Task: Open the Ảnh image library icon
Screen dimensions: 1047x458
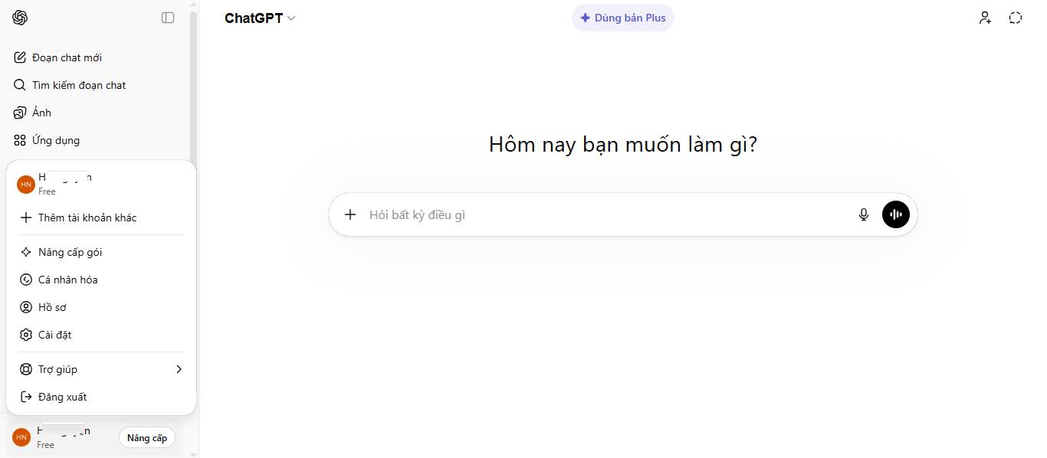Action: pos(19,112)
